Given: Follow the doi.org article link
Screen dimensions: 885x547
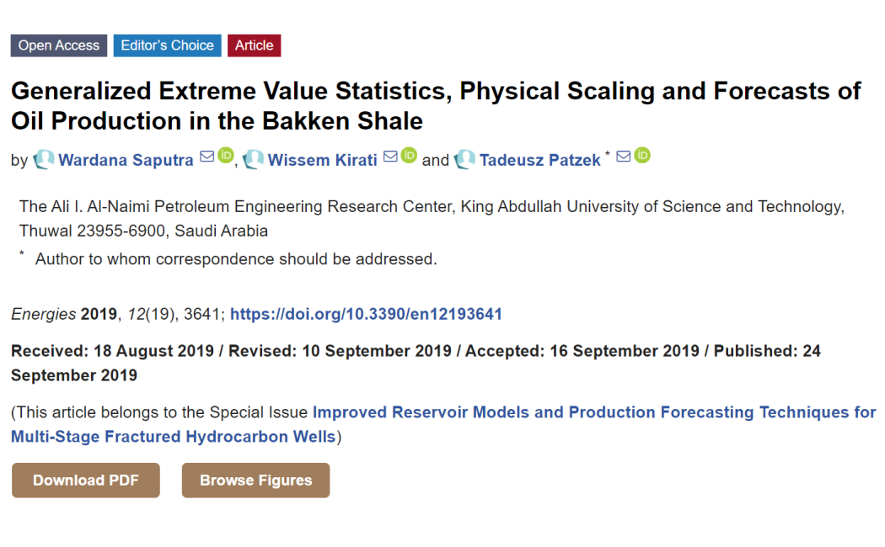Looking at the screenshot, I should (366, 314).
